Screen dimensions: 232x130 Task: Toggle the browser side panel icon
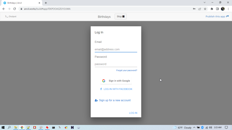tap(217, 9)
